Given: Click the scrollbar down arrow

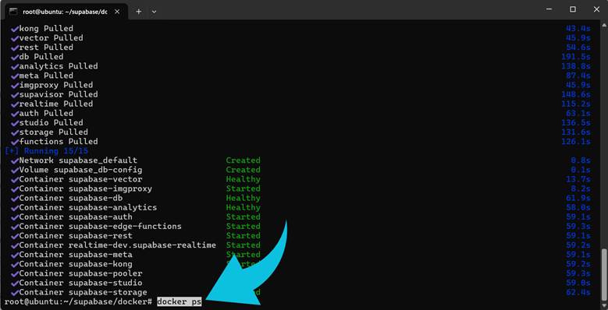Looking at the screenshot, I should pos(604,305).
